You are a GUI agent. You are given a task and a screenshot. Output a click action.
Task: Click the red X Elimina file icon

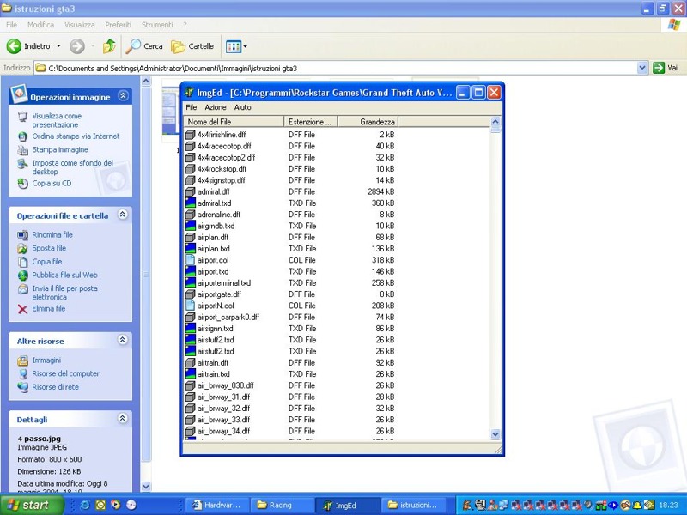click(x=23, y=309)
